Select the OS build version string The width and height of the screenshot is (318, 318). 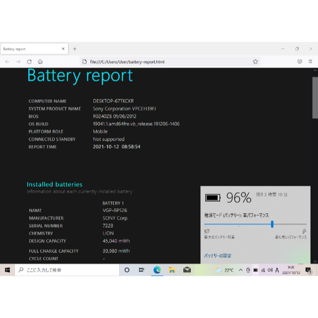point(136,124)
